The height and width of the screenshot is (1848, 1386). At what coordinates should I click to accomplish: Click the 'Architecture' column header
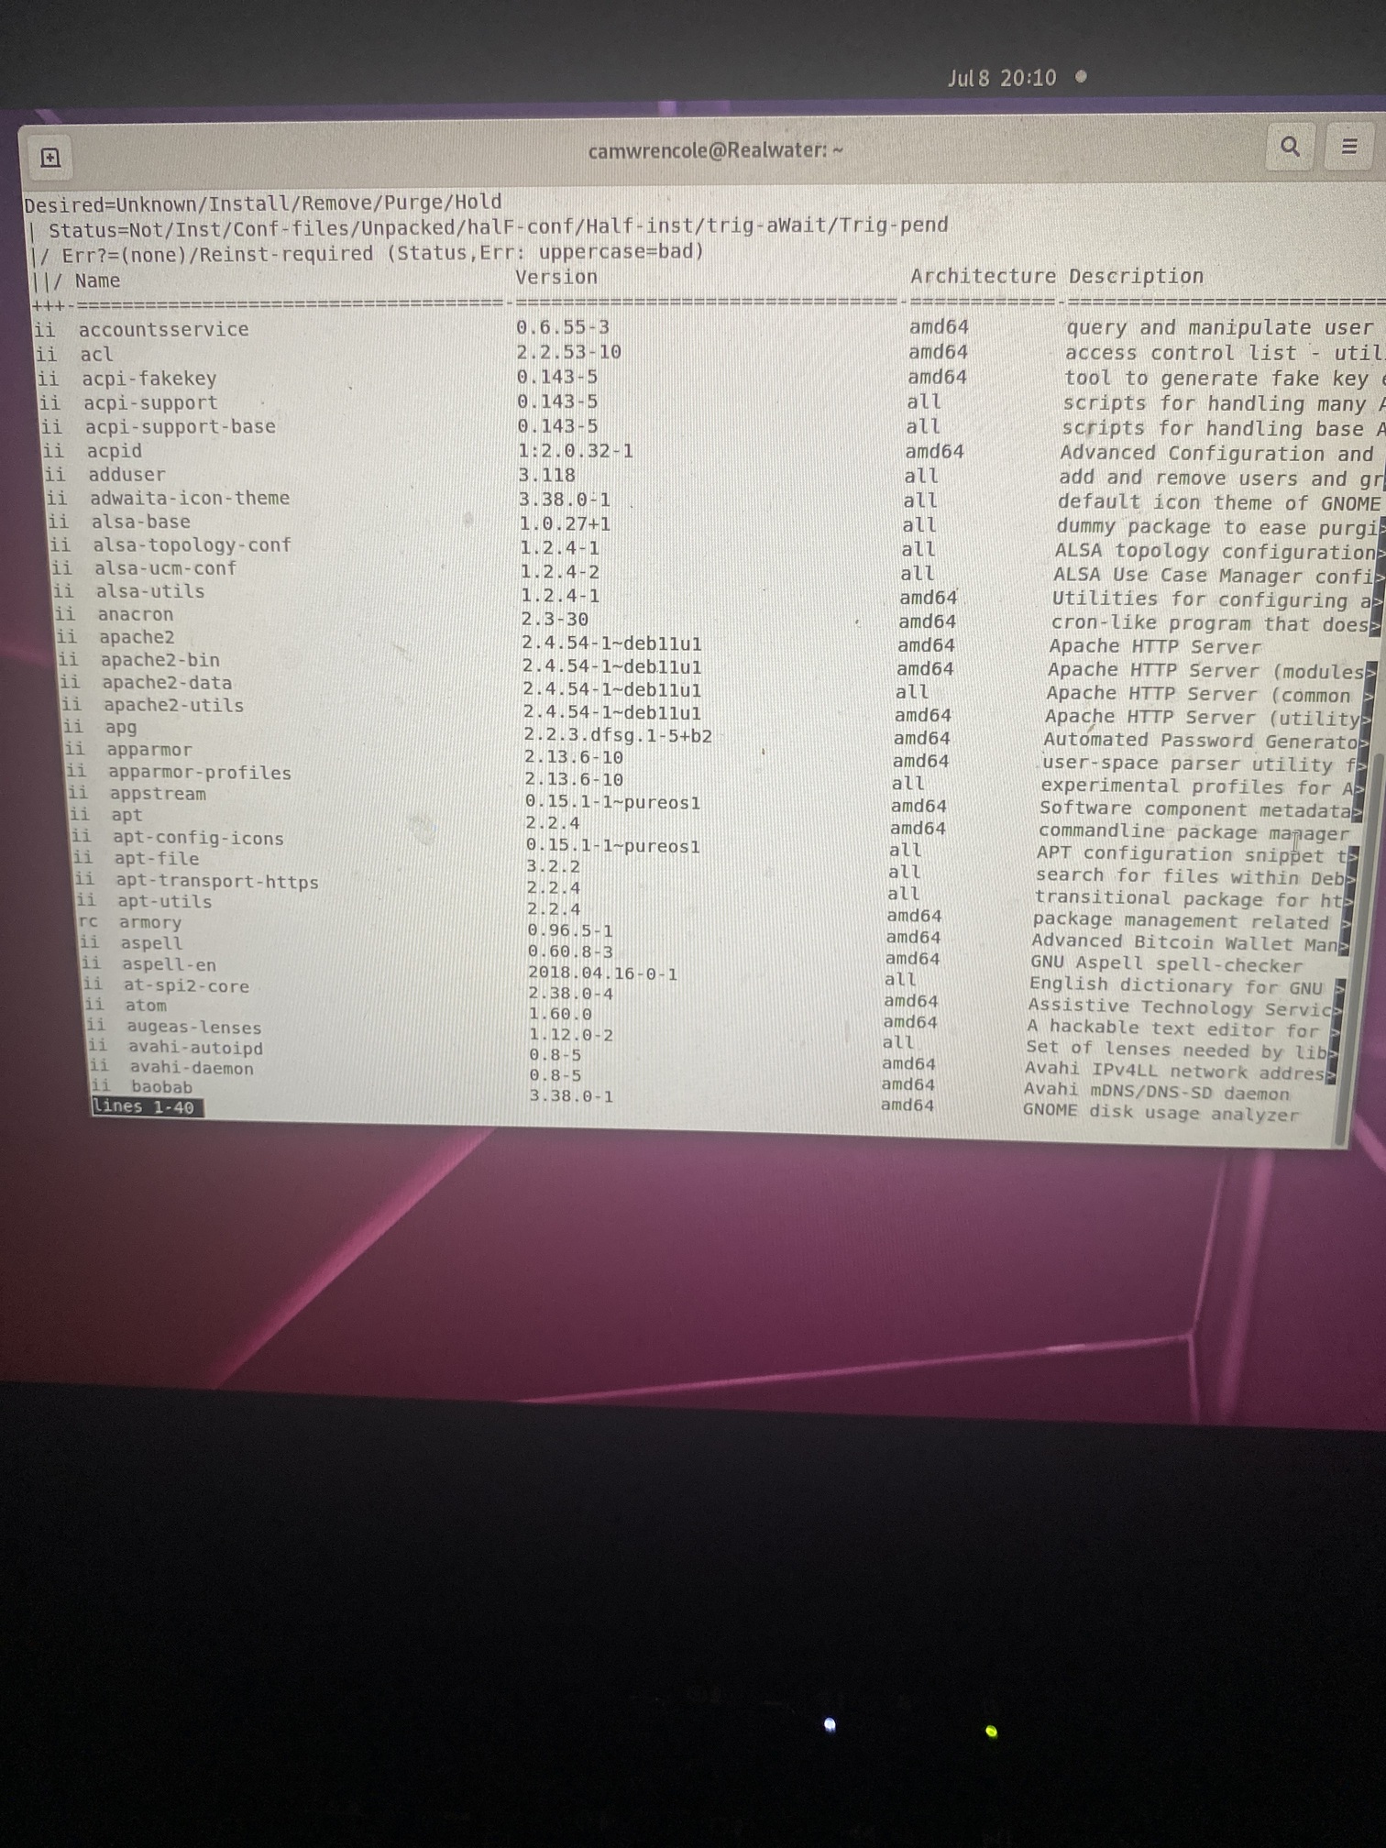pos(984,276)
